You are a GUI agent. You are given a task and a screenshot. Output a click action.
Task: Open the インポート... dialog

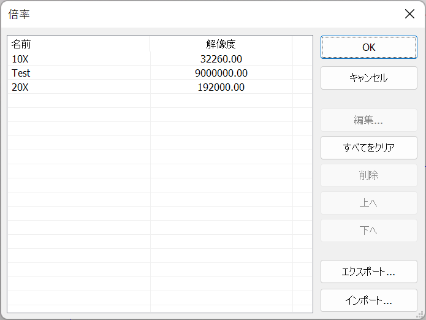coord(368,300)
